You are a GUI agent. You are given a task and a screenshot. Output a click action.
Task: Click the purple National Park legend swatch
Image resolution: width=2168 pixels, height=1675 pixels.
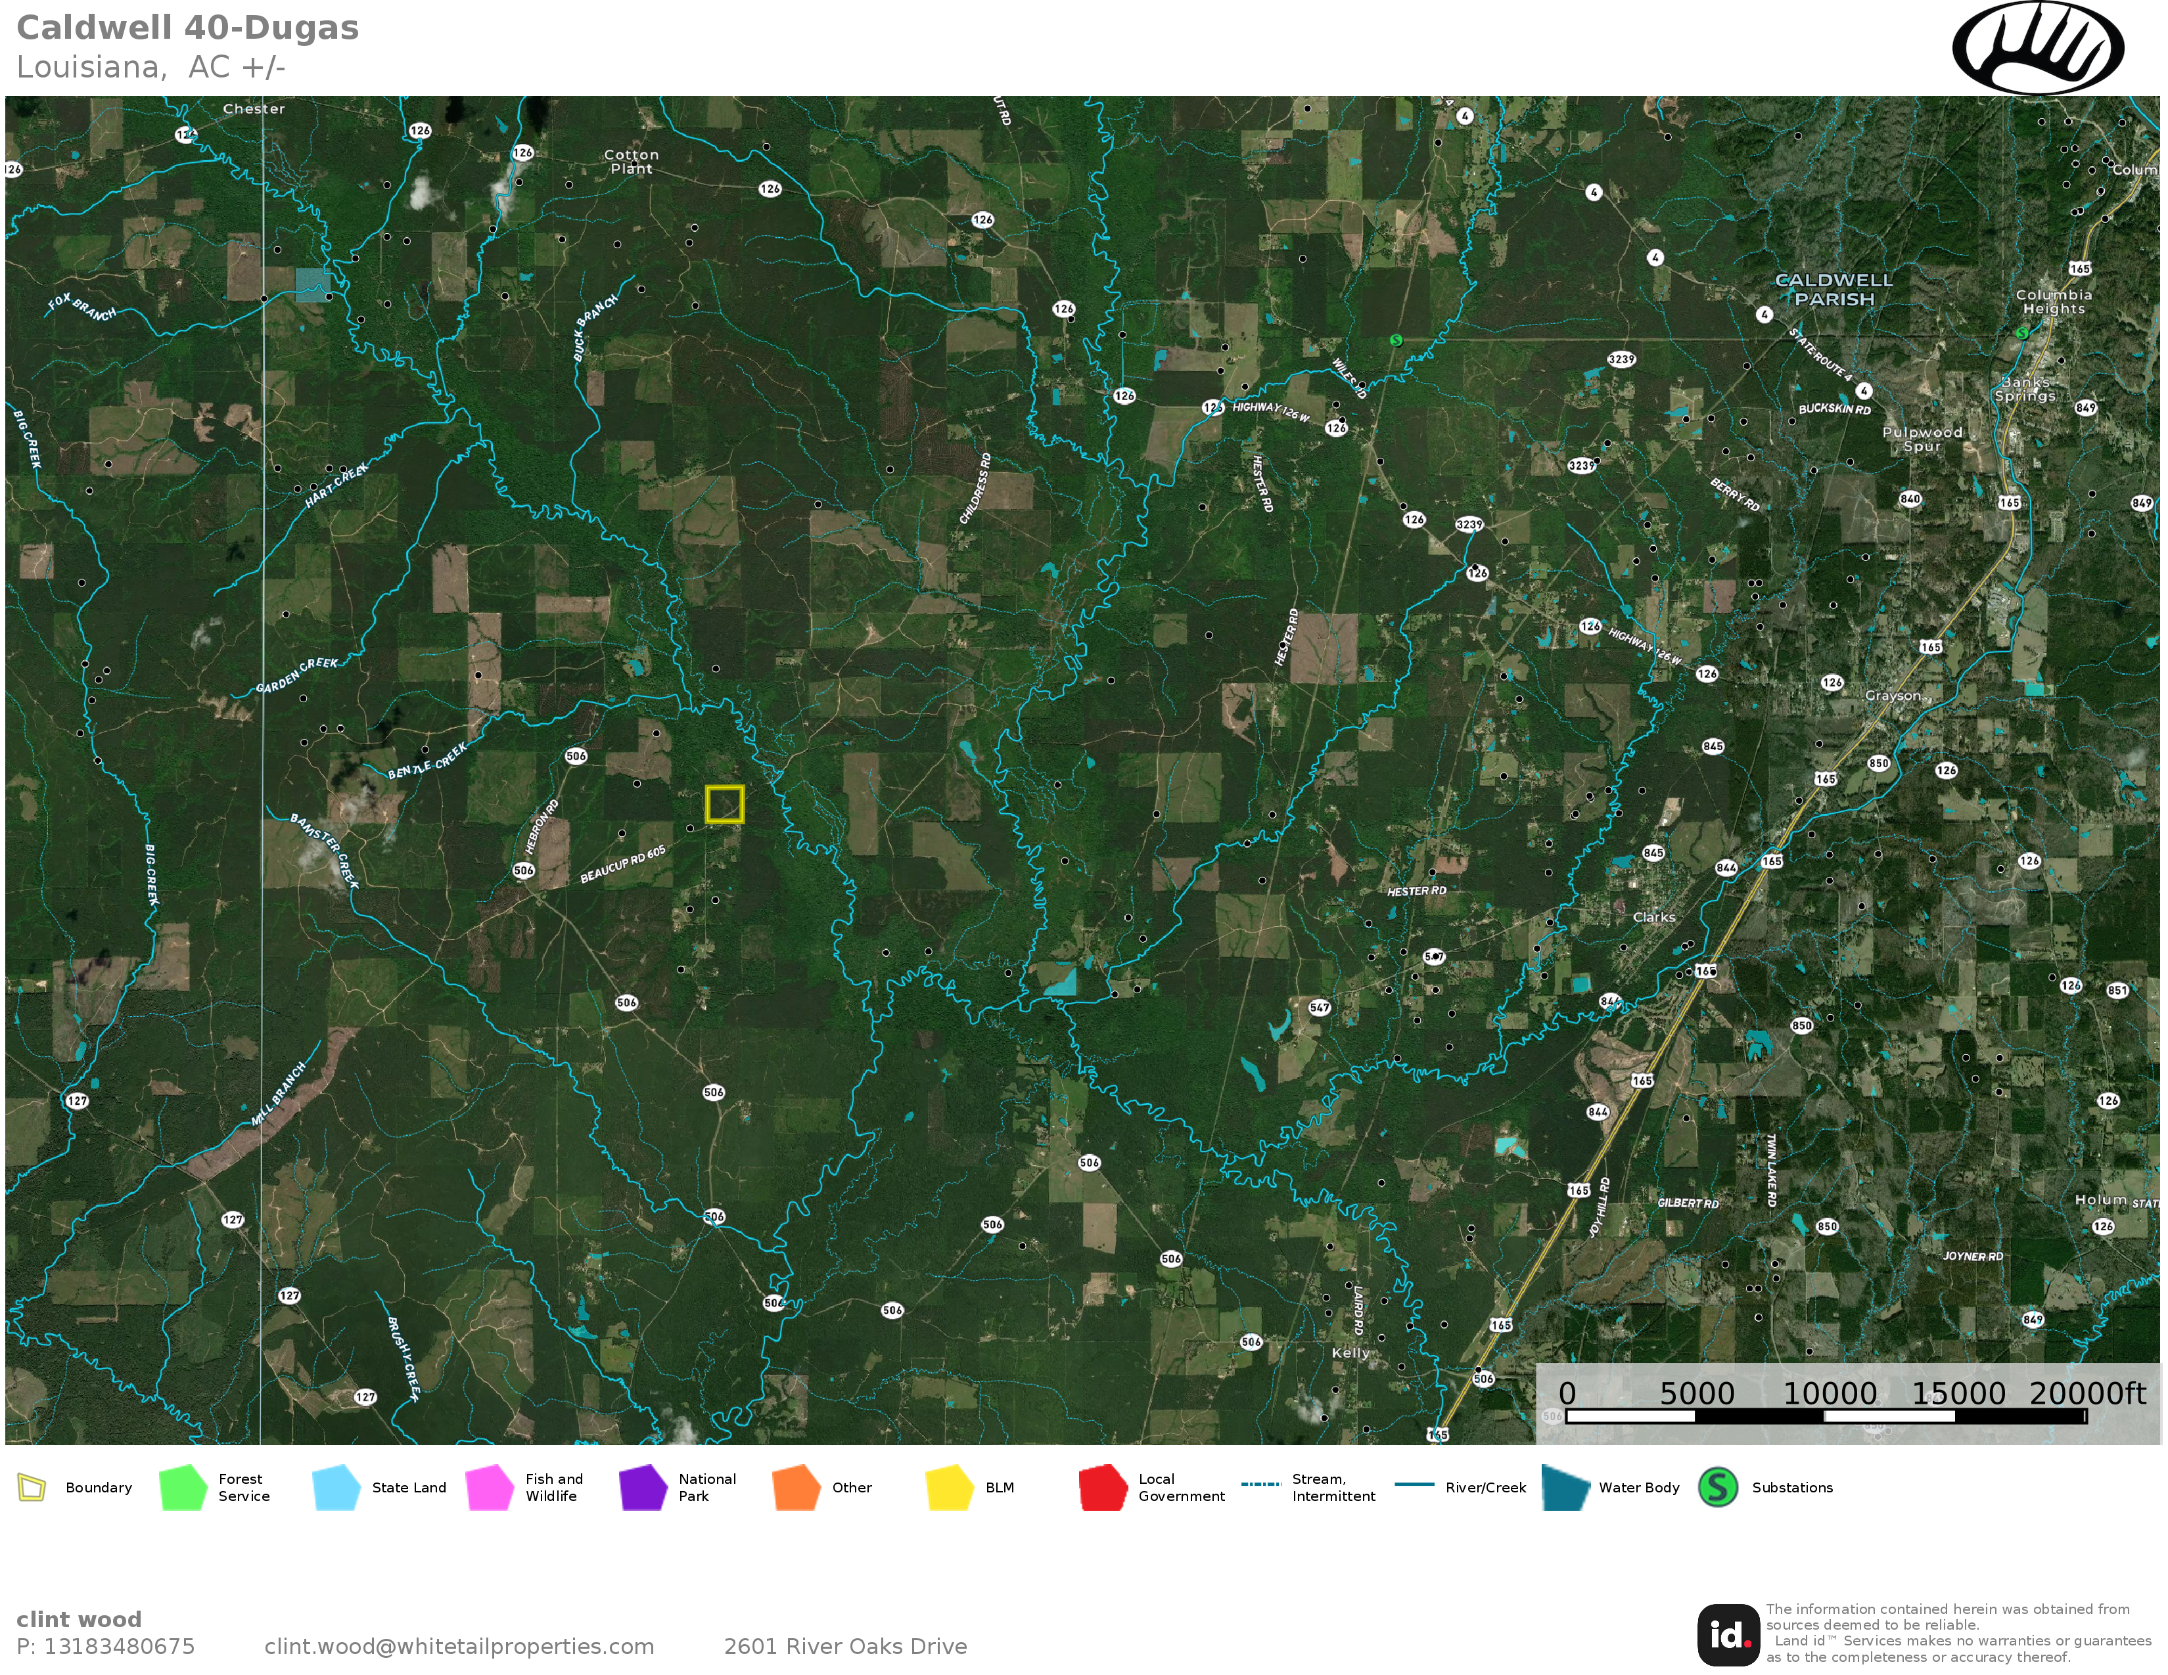point(642,1486)
